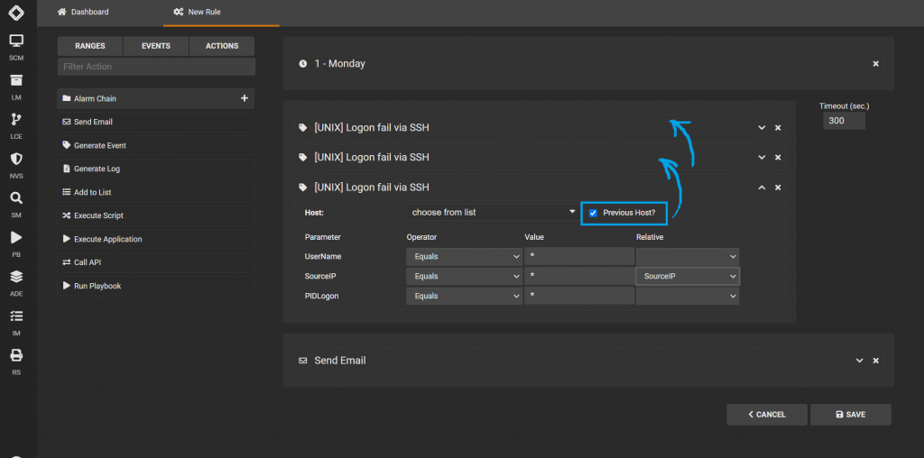Open the LCE module
This screenshot has width=924, height=458.
click(x=16, y=126)
